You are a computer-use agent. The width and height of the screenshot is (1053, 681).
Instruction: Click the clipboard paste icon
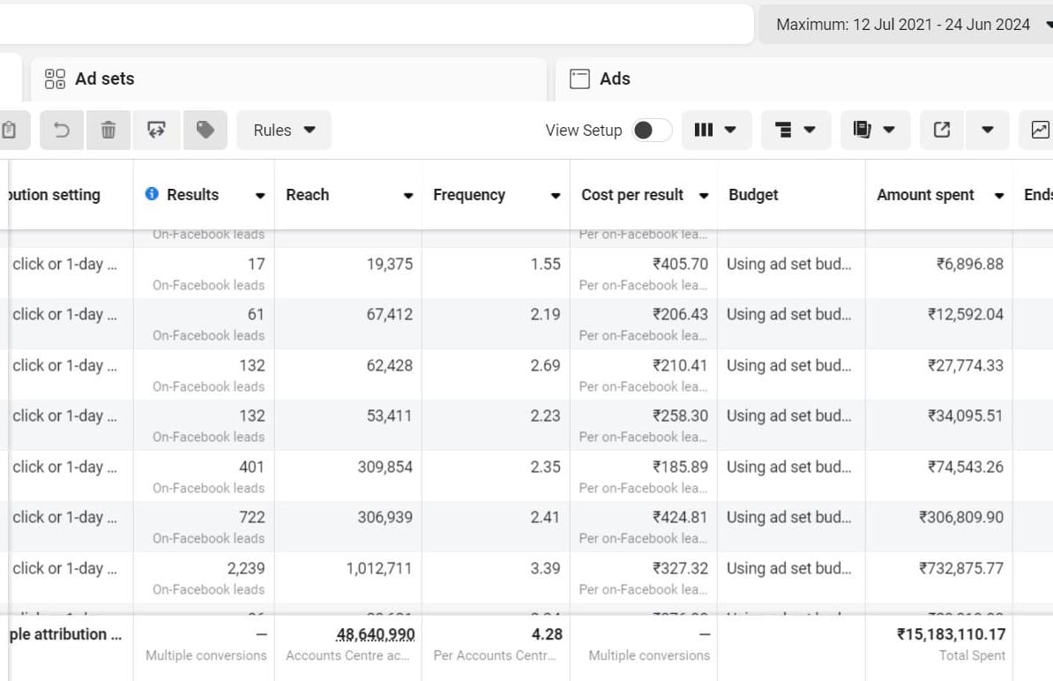point(9,131)
